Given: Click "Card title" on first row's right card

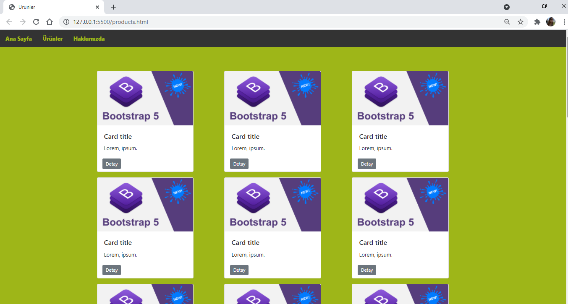Looking at the screenshot, I should click(373, 137).
